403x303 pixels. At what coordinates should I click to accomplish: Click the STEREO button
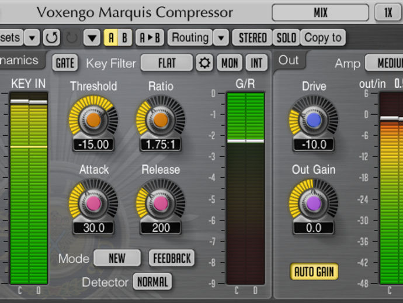(252, 37)
